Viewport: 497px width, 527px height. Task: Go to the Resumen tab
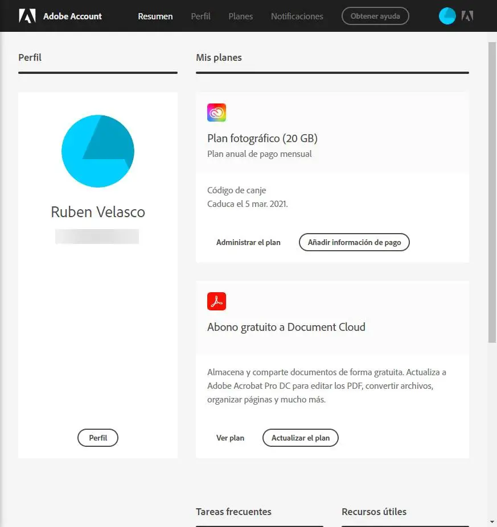[x=155, y=16]
